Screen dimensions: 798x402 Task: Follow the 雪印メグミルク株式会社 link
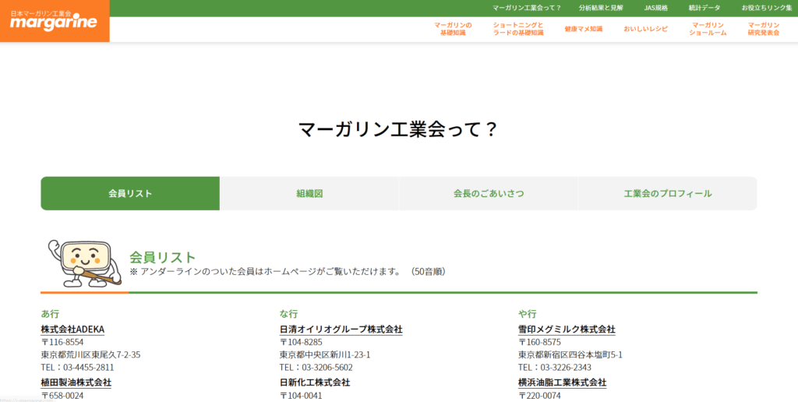tap(567, 330)
